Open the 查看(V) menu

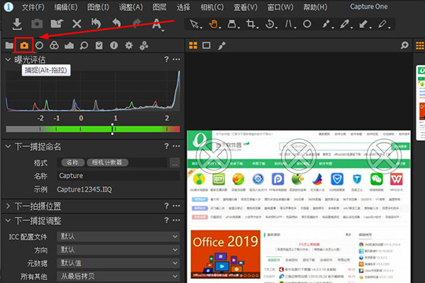point(246,7)
